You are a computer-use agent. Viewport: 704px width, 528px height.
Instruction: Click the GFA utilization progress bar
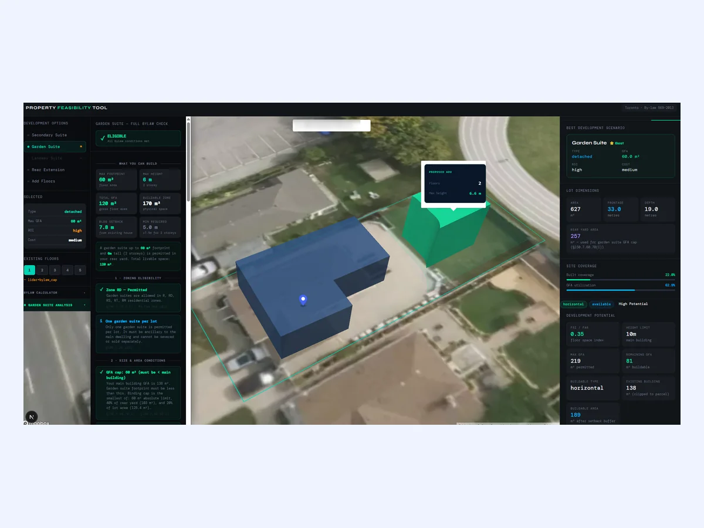tap(620, 290)
